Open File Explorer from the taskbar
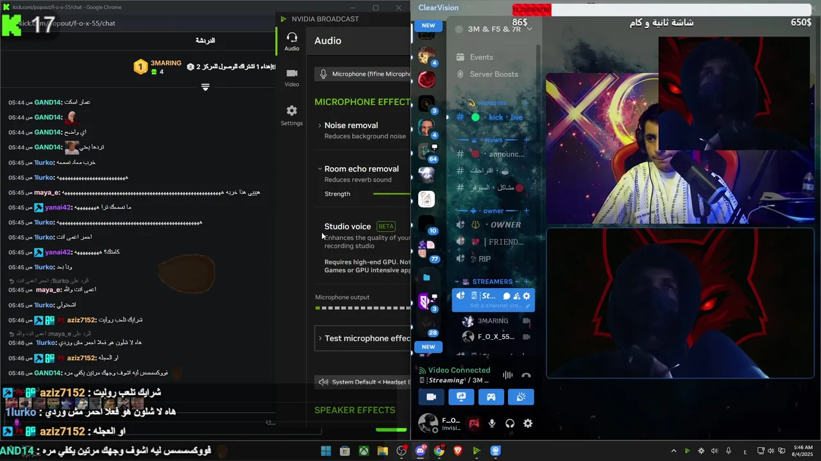 (383, 451)
